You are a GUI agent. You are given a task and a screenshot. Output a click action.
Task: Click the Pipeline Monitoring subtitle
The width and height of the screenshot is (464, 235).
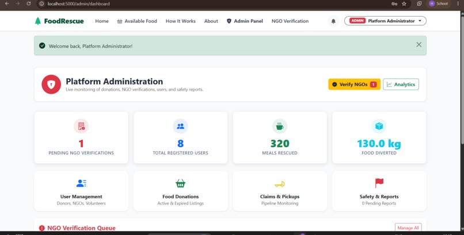[x=280, y=203]
